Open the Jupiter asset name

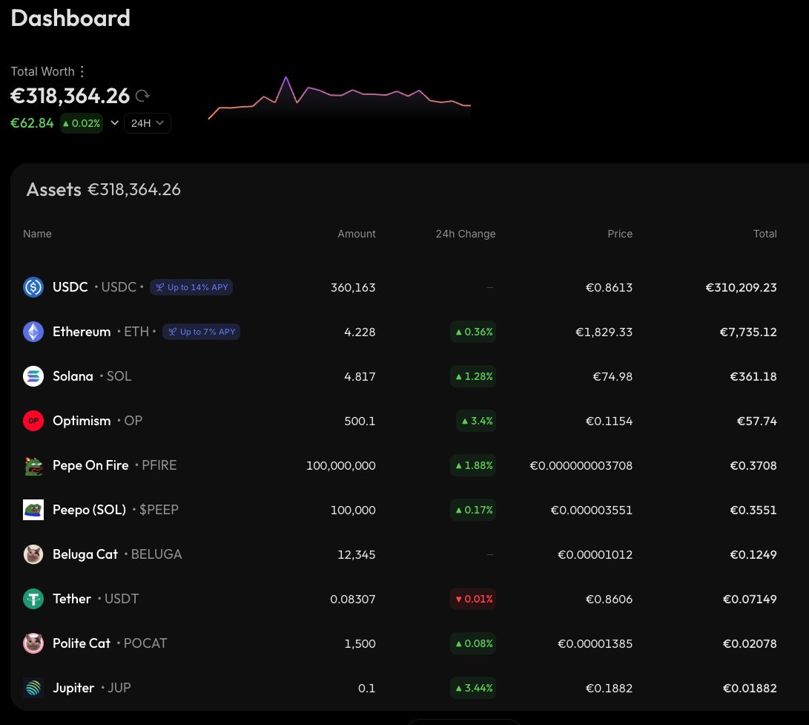(73, 688)
